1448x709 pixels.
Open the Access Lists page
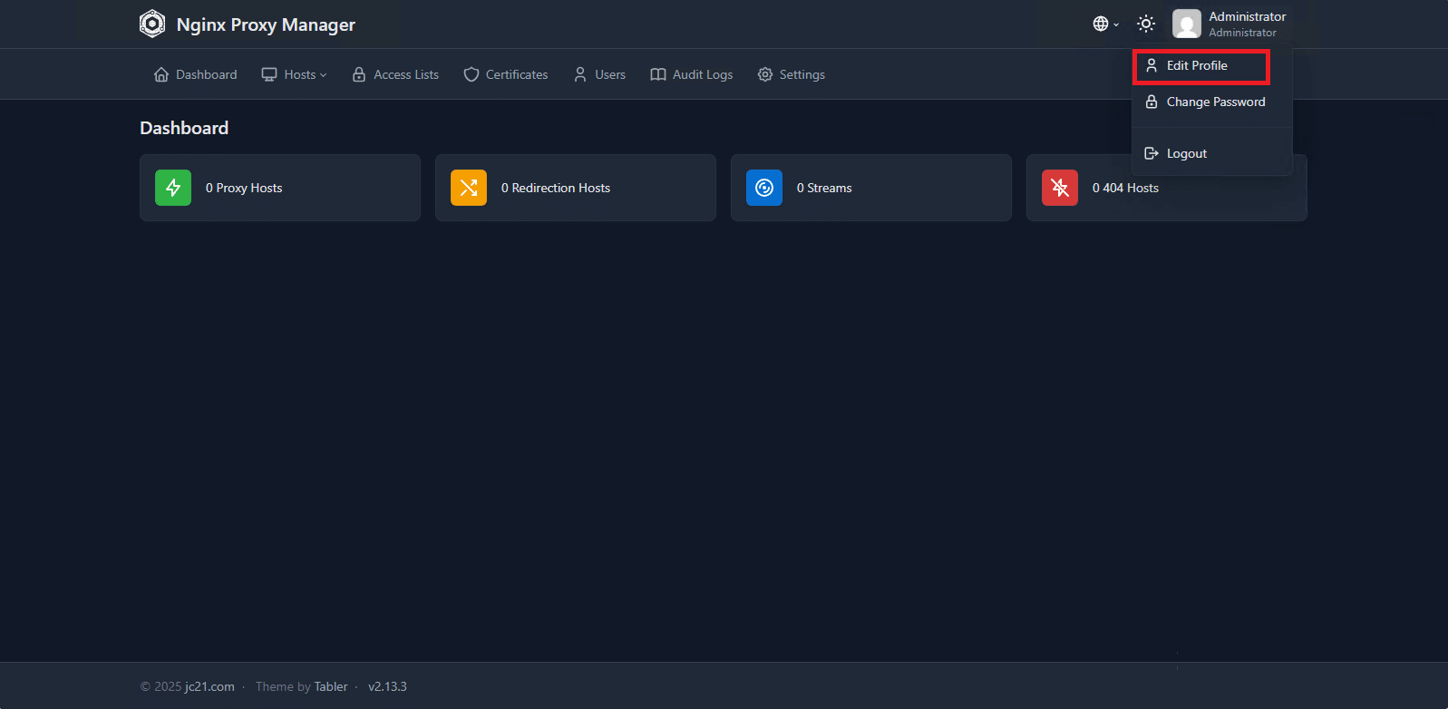click(x=395, y=74)
